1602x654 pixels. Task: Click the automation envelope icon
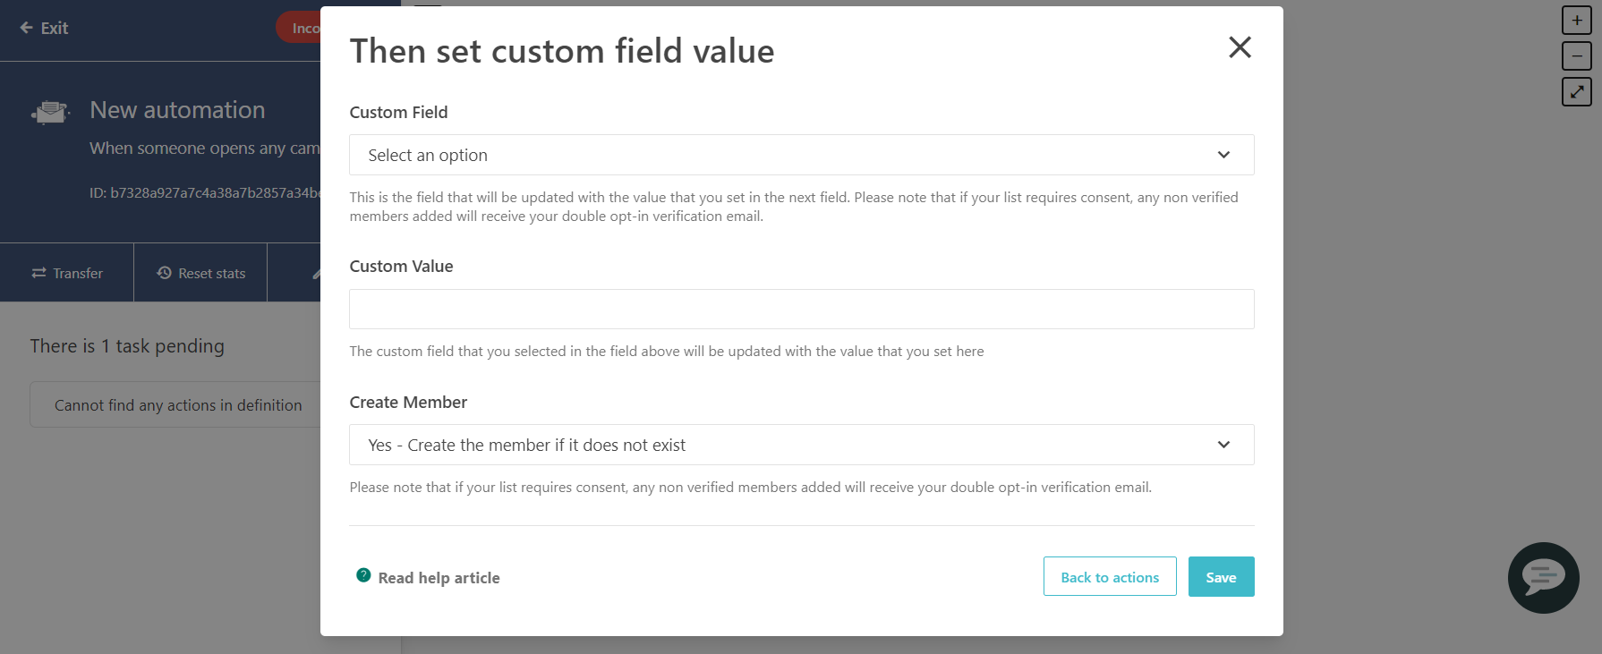click(x=49, y=111)
